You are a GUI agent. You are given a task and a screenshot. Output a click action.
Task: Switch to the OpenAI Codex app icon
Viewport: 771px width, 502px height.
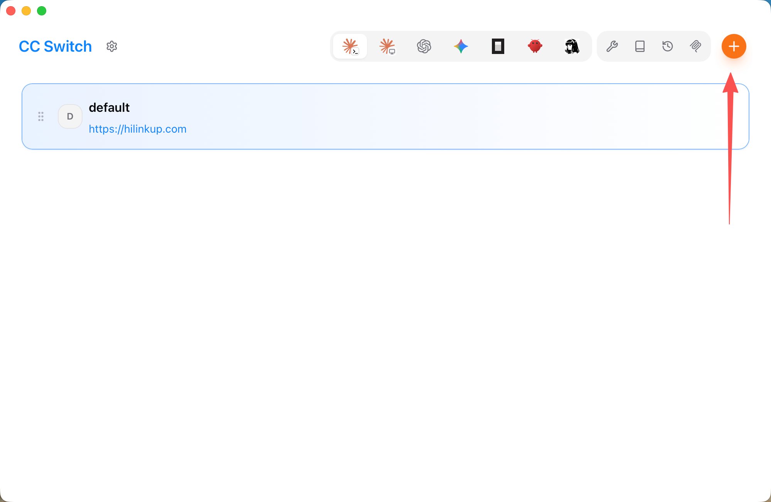click(x=424, y=46)
